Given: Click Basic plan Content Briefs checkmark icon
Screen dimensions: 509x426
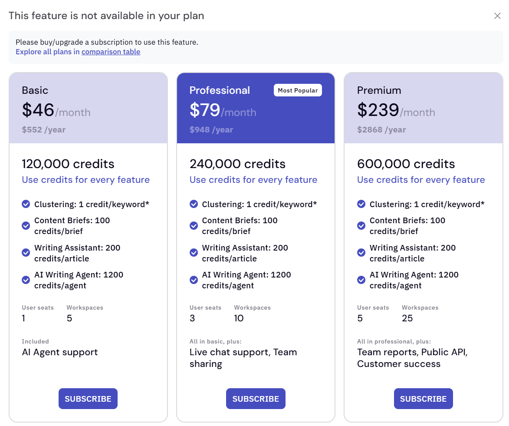Looking at the screenshot, I should coord(26,226).
